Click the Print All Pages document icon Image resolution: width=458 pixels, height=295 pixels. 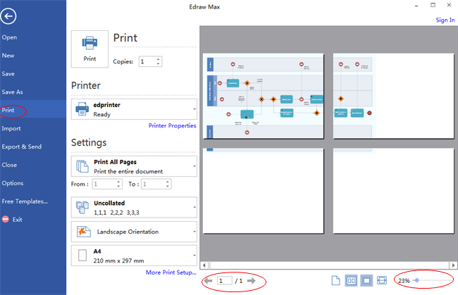82,166
